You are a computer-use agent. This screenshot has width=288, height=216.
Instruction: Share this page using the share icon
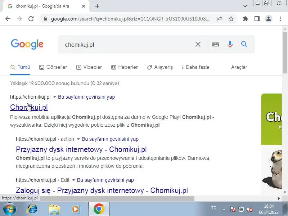(x=220, y=19)
